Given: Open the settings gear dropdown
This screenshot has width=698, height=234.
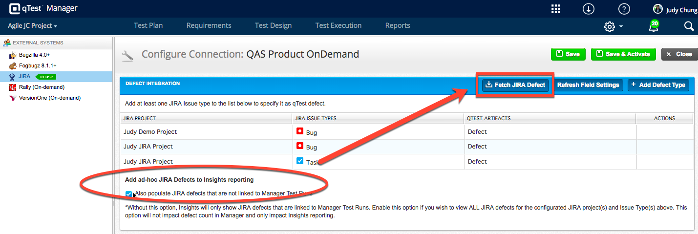Looking at the screenshot, I should pos(613,26).
